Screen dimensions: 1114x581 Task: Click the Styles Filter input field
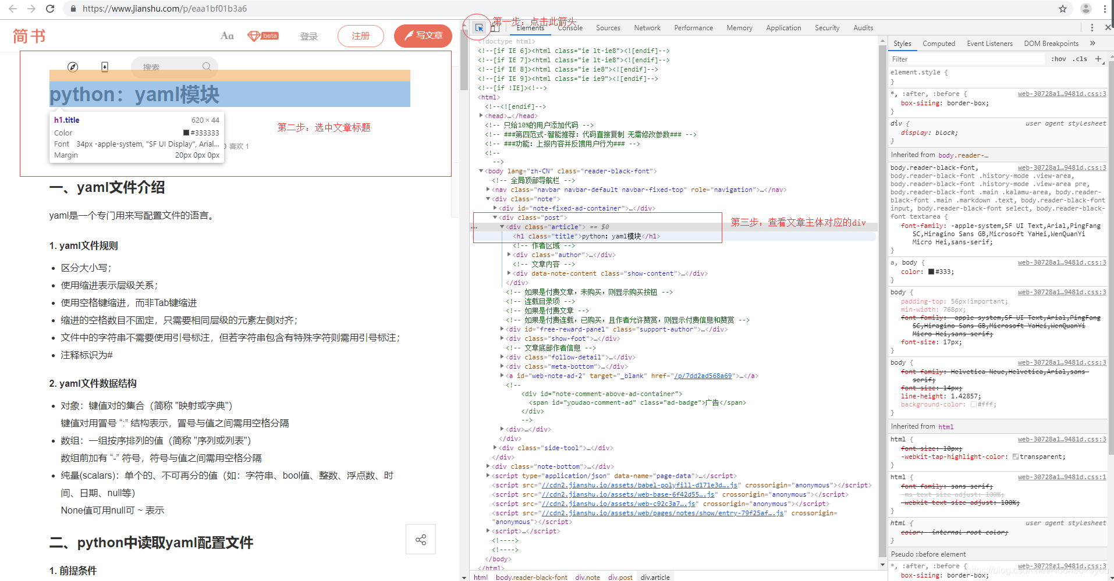coord(966,59)
